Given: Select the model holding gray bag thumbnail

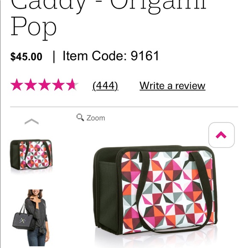Looking at the screenshot, I should (31, 218).
